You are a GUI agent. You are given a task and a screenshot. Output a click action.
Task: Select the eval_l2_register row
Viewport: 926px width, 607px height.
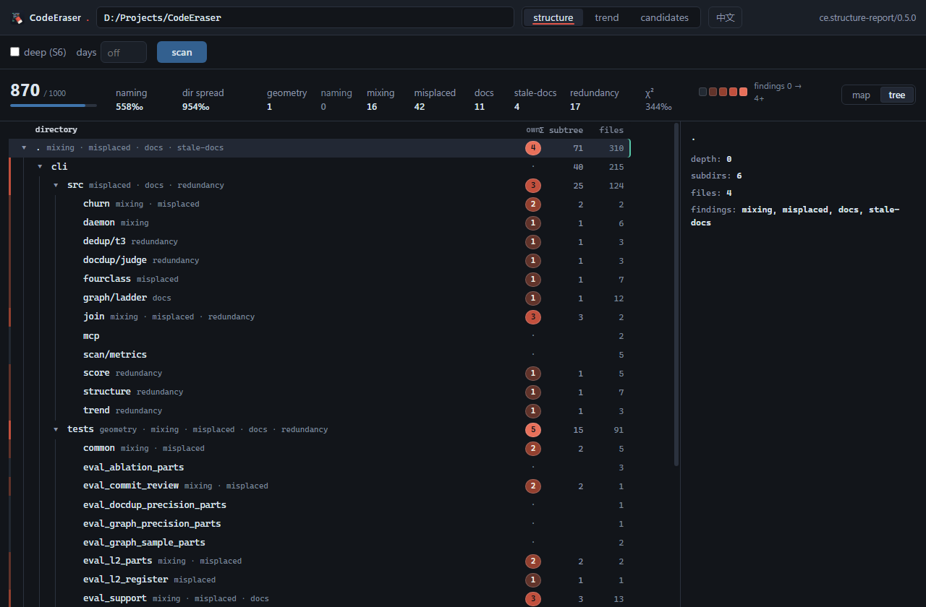(x=318, y=580)
